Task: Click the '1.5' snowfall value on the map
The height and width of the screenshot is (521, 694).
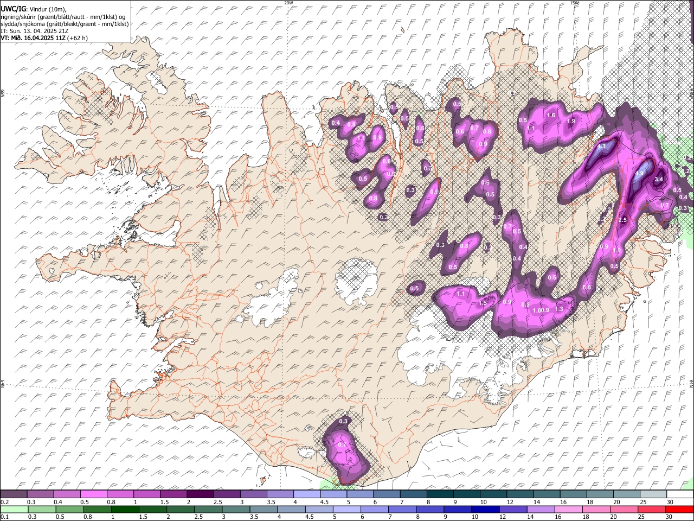Action: click(483, 303)
